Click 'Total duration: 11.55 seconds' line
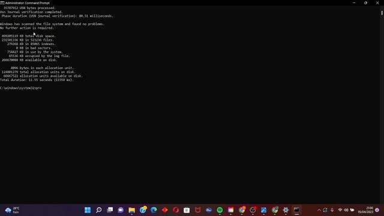 [37, 80]
